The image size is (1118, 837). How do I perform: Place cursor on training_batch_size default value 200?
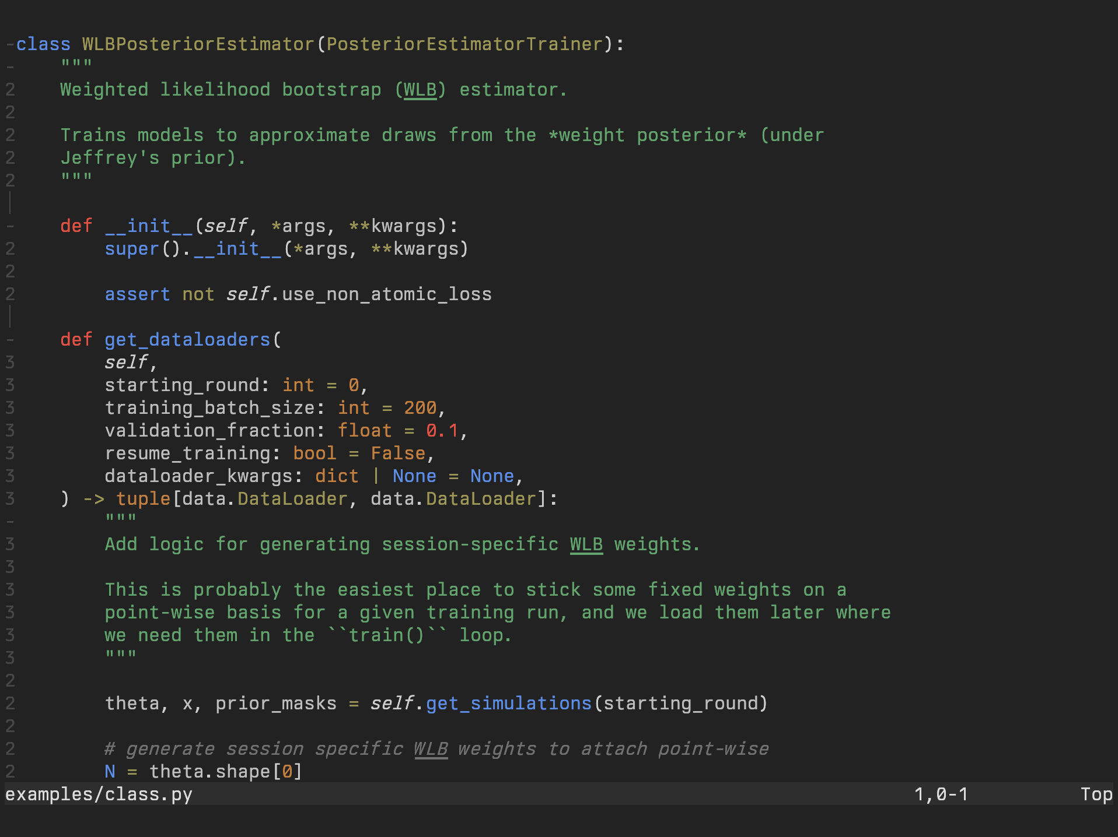coord(420,408)
